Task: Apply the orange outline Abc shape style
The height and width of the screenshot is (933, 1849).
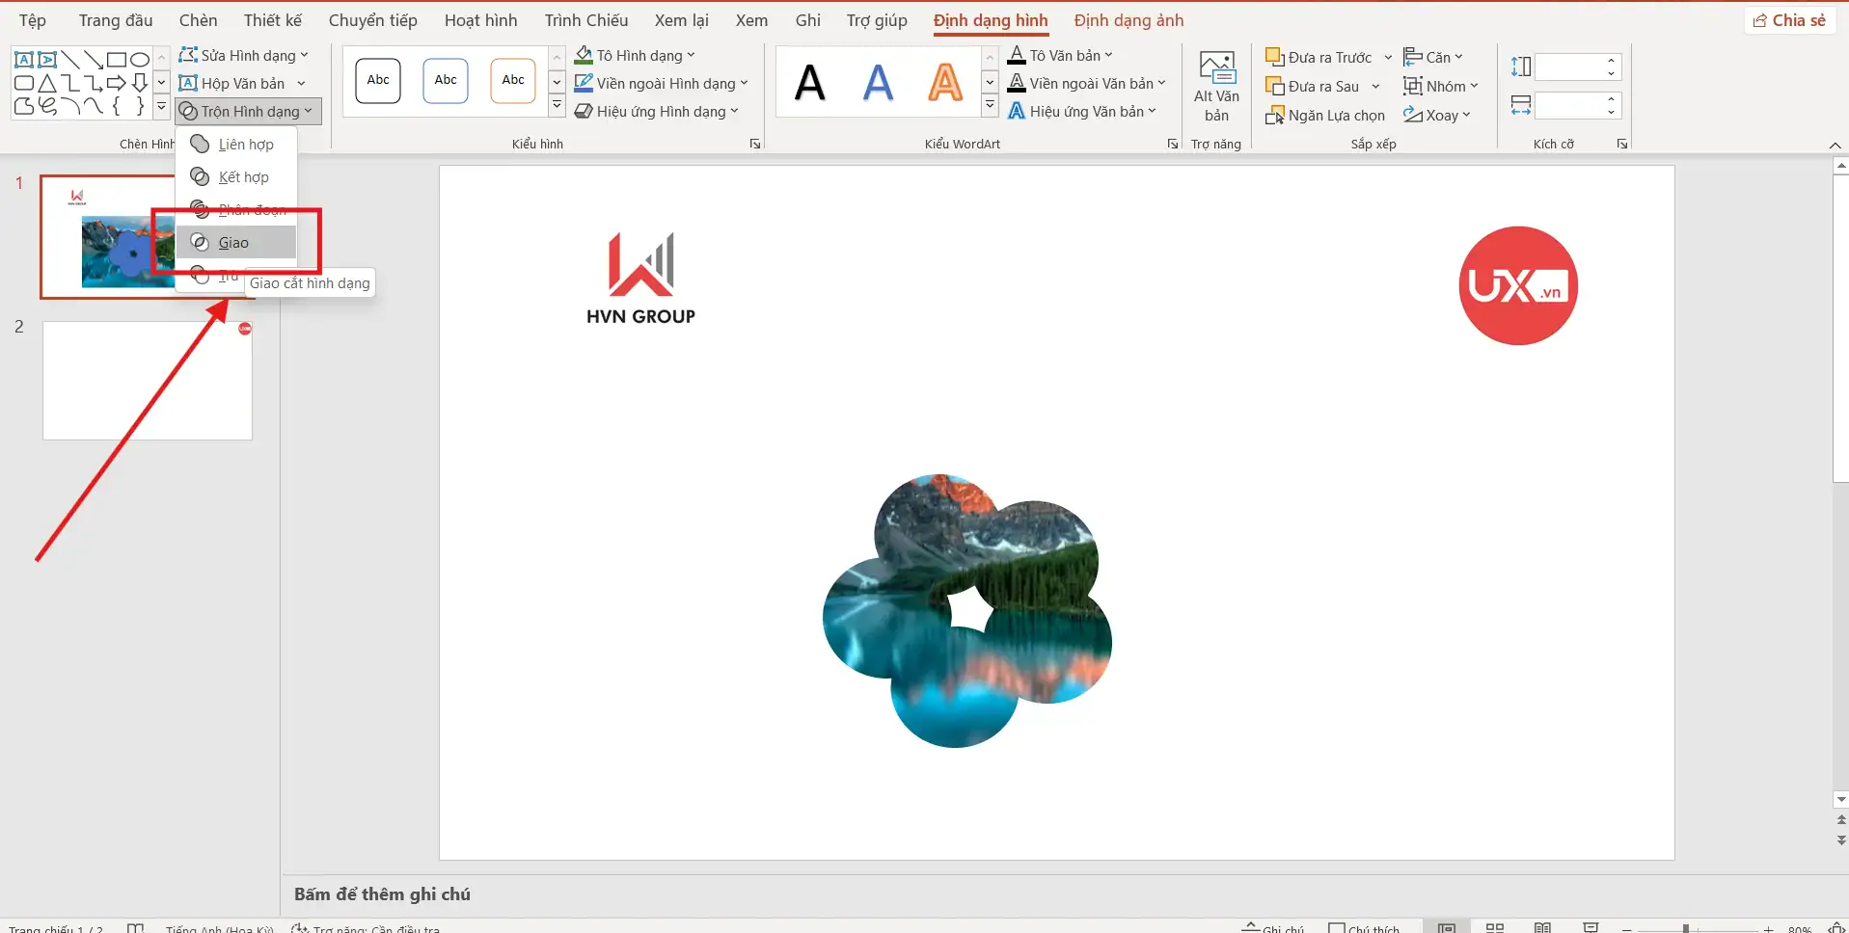Action: (x=513, y=81)
